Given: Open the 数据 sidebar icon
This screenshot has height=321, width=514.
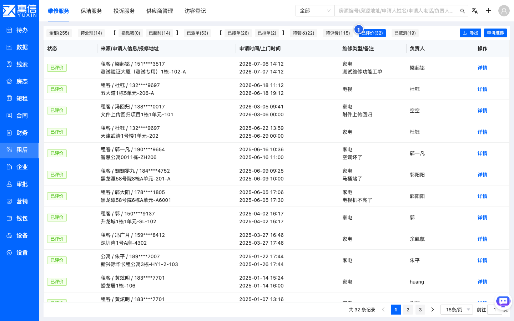Looking at the screenshot, I should click(9, 47).
